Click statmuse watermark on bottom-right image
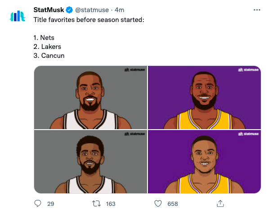The height and width of the screenshot is (209, 268). coord(248,134)
